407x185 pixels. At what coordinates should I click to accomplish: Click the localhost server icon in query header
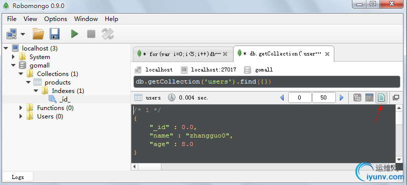click(138, 69)
